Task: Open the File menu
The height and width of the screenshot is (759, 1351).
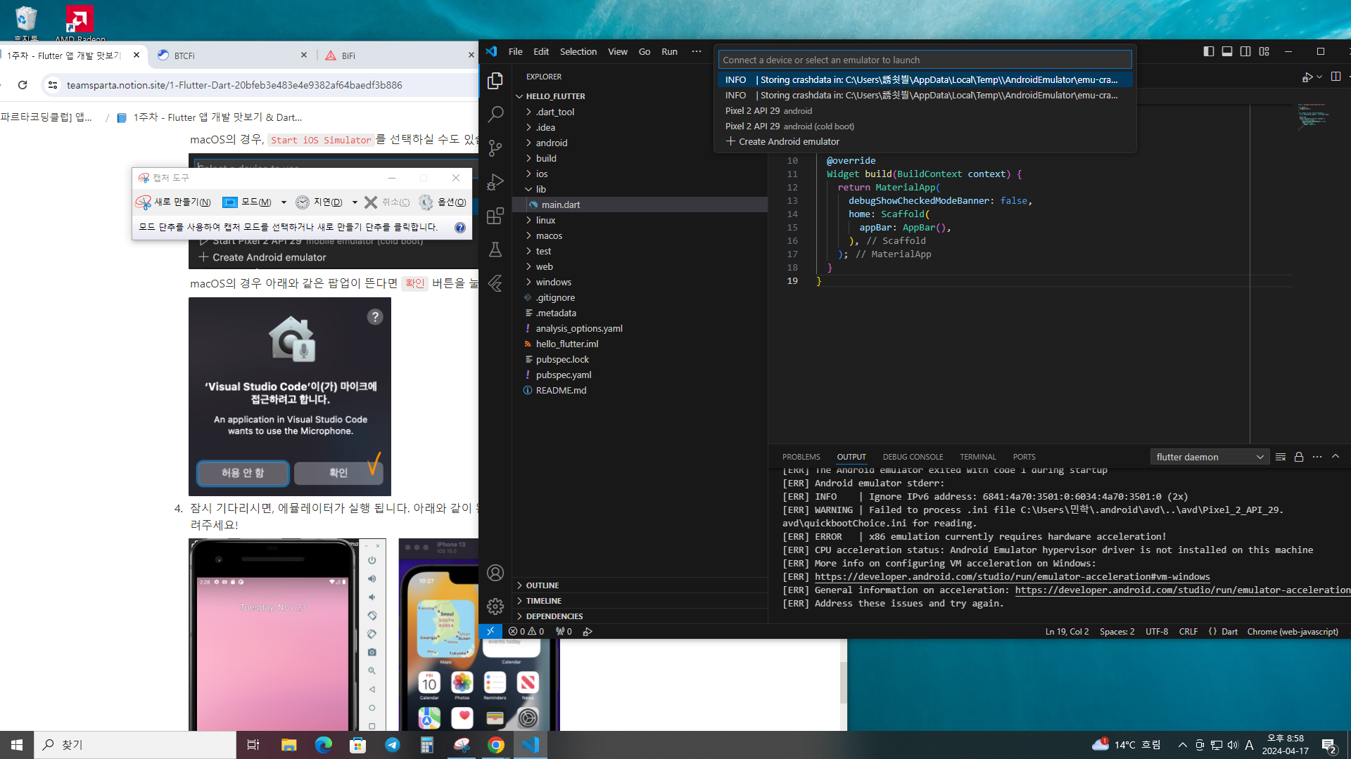Action: tap(515, 51)
